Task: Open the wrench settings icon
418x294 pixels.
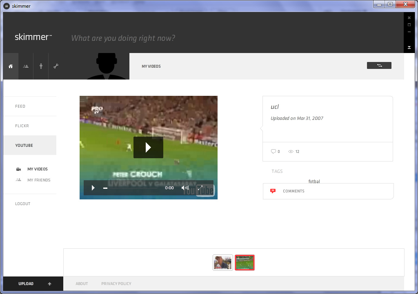Action: [56, 66]
